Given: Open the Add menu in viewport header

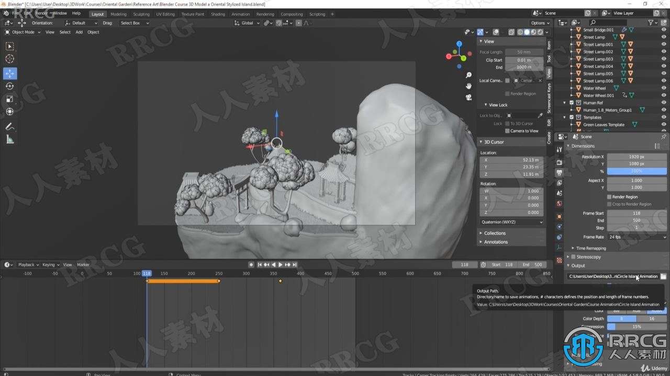Looking at the screenshot, I should (79, 32).
